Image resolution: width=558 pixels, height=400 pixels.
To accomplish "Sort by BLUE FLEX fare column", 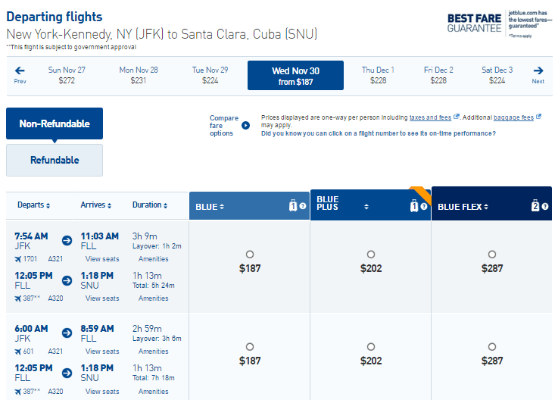I will 463,207.
